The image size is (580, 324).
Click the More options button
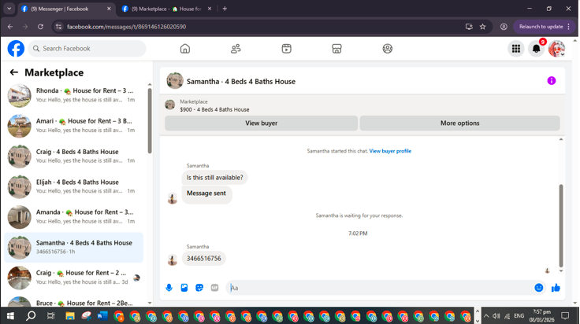459,123
